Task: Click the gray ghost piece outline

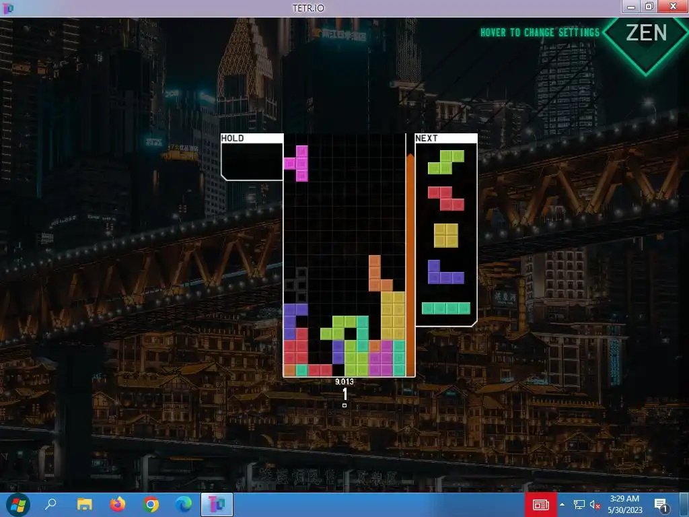Action: pyautogui.click(x=297, y=285)
